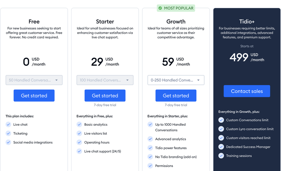Click Get started on the Free plan
This screenshot has width=281, height=171.
coord(34,95)
